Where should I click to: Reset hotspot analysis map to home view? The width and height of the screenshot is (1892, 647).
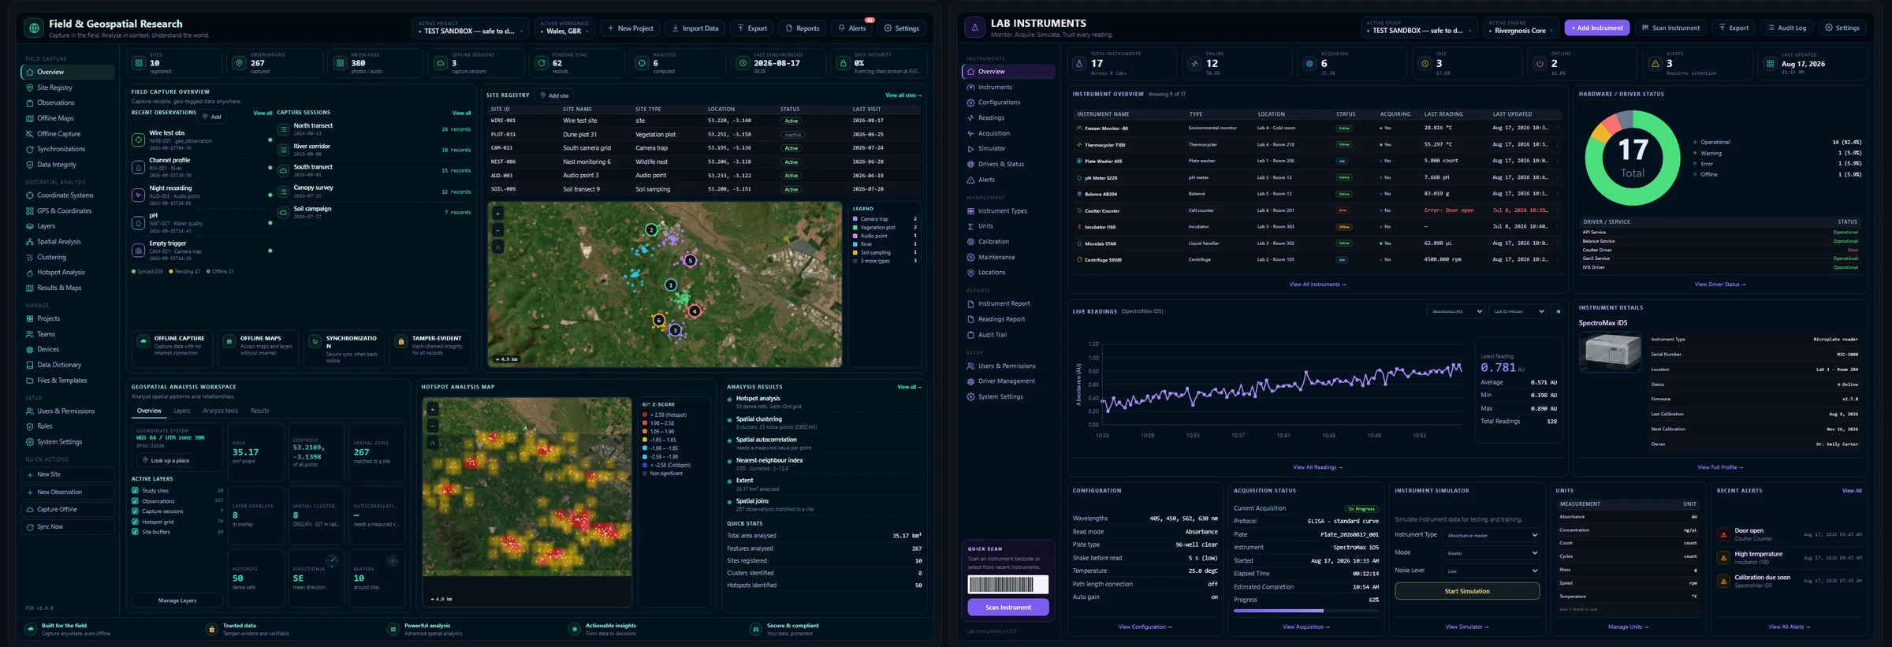coord(432,442)
